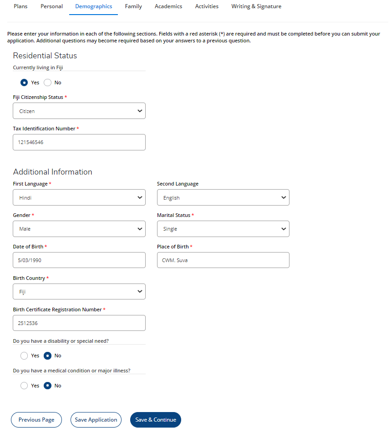
Task: Open the Academics tab
Action: (168, 6)
